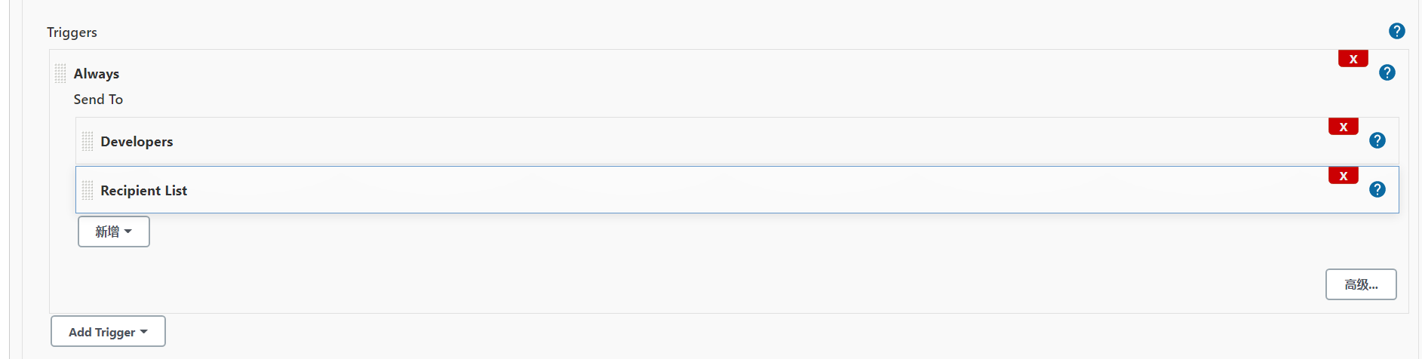Click the caret arrow on Add Trigger
Viewport: 1422px width, 359px height.
coord(144,332)
